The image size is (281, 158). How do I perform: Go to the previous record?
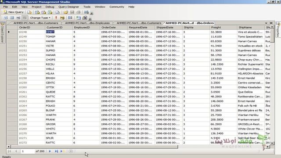(x=16, y=151)
